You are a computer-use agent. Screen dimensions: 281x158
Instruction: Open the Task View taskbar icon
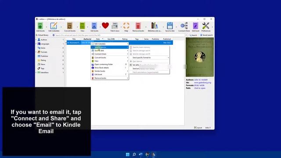pos(140,154)
